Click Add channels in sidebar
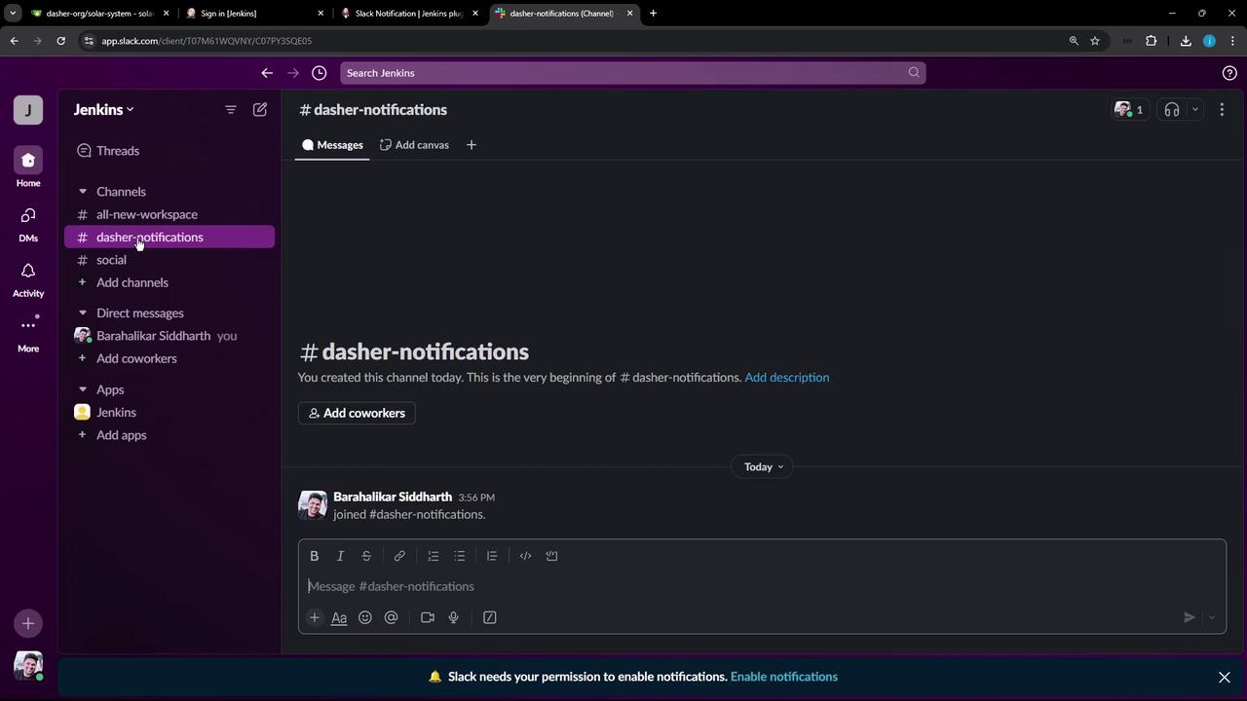Image resolution: width=1247 pixels, height=701 pixels. coord(170,282)
